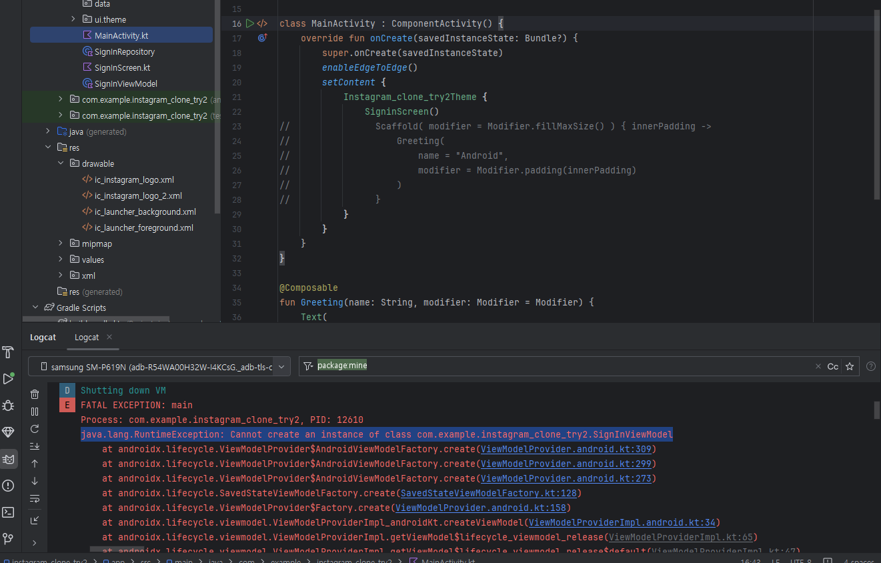Select ic_launcher_foreground.xml file
This screenshot has height=563, width=881.
(x=144, y=227)
